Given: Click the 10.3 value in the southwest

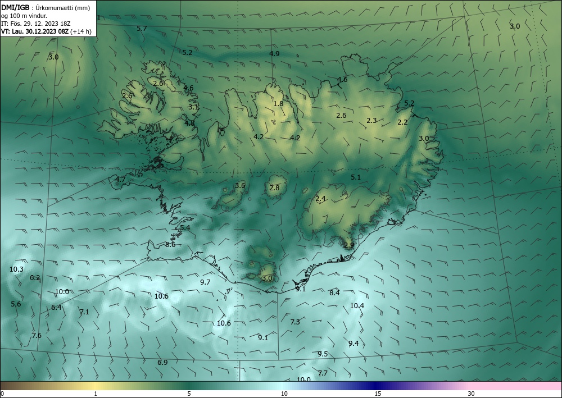Looking at the screenshot, I should pos(16,269).
